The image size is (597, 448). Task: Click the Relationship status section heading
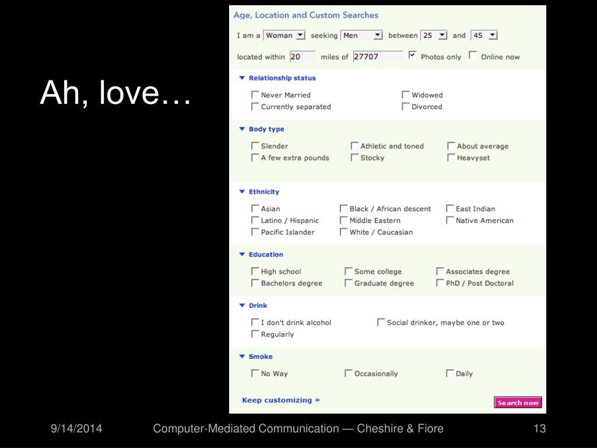coord(282,78)
